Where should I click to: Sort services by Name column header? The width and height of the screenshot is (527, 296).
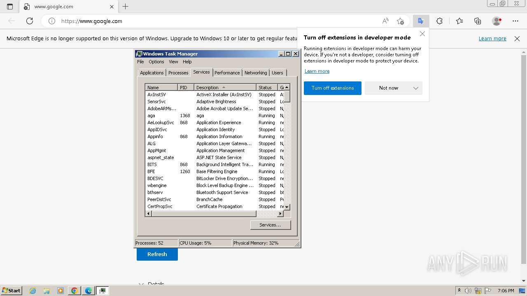point(161,88)
